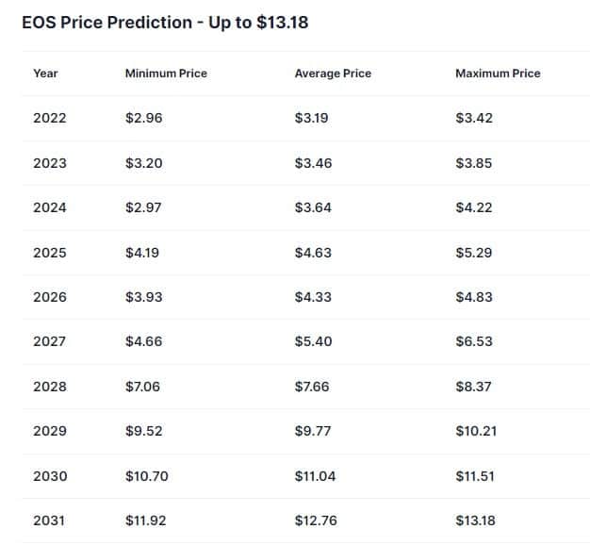Select the Minimum Price column header
This screenshot has width=590, height=545.
pos(166,74)
